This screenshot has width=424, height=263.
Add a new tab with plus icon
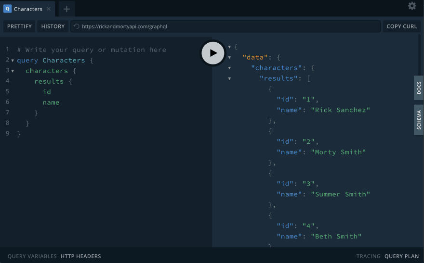(x=66, y=9)
